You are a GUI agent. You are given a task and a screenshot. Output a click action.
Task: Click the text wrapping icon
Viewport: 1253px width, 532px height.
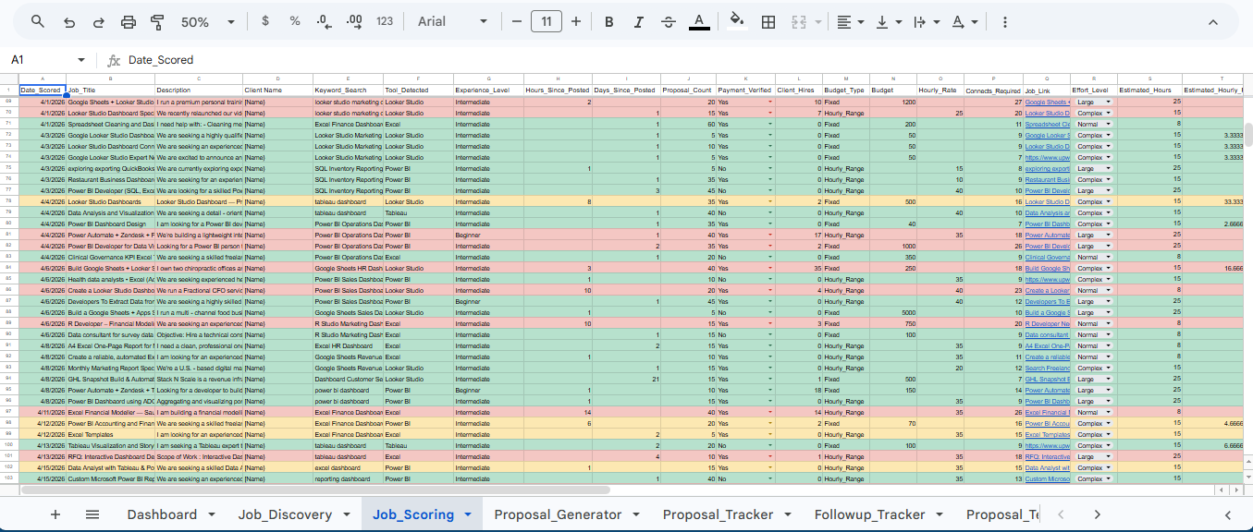pos(919,21)
